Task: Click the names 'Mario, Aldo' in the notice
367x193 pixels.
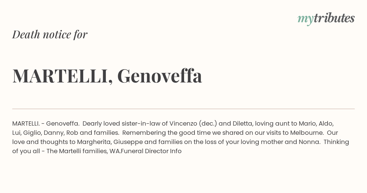Action: coord(316,123)
